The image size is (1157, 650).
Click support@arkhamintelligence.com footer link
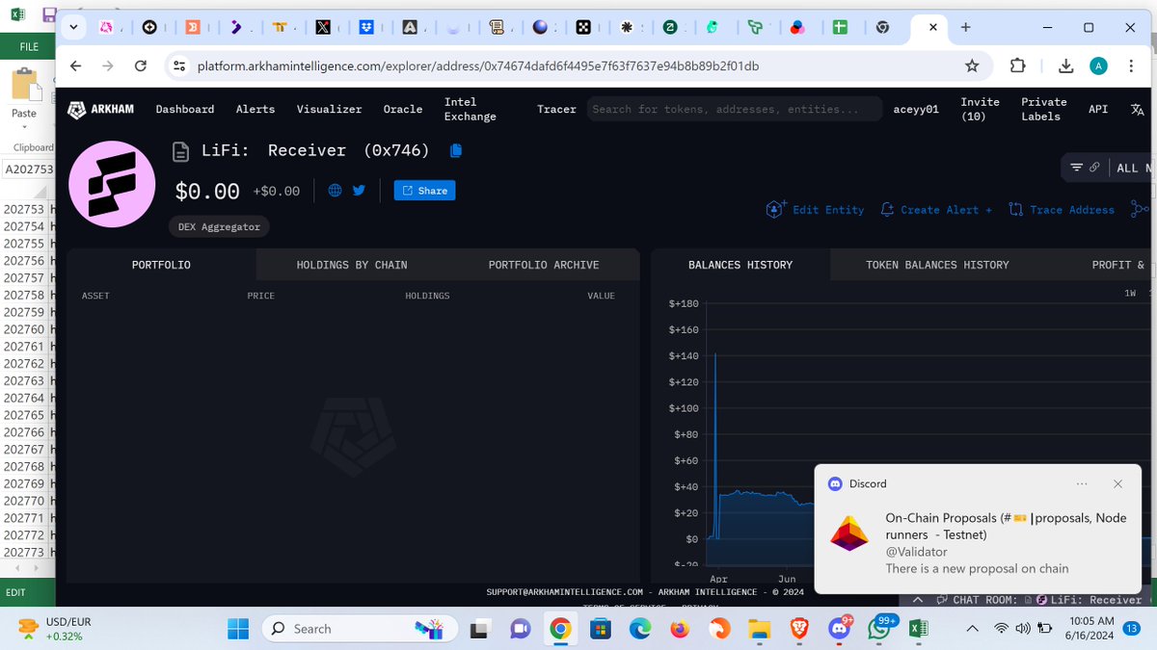pyautogui.click(x=564, y=592)
